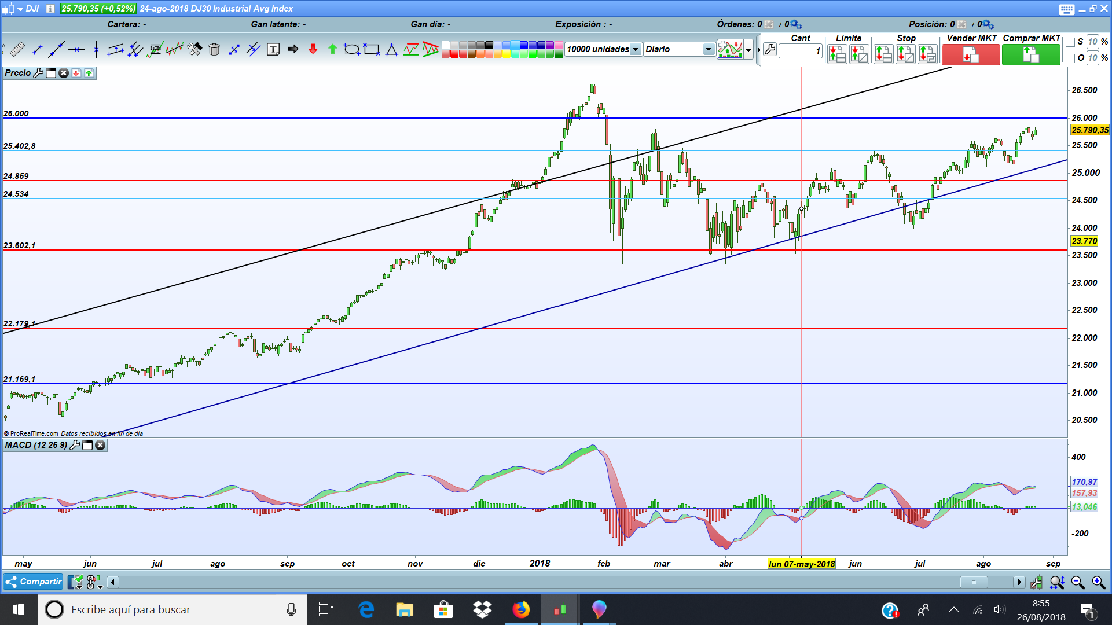Enable the O percent checkbox

pos(1070,58)
